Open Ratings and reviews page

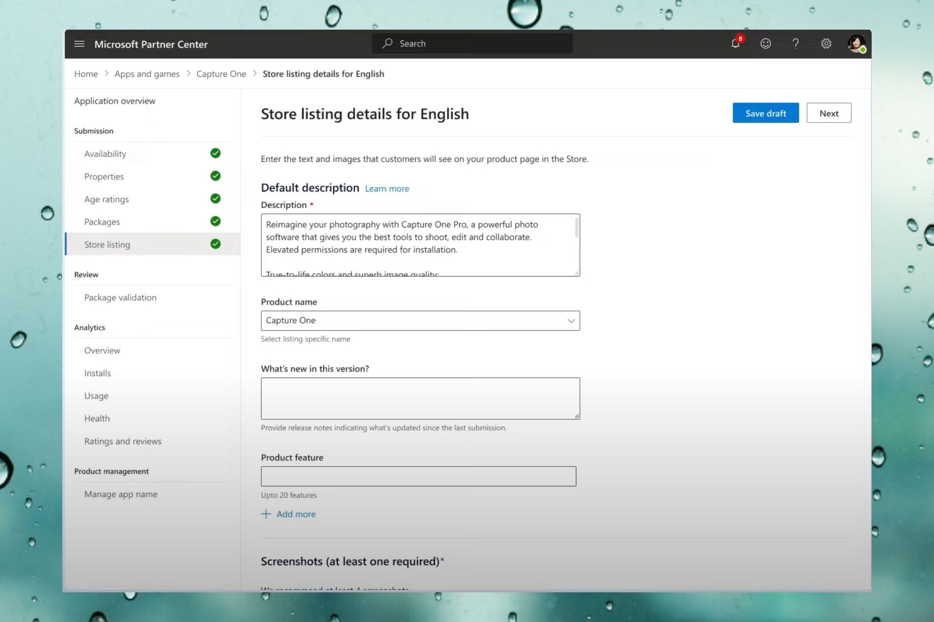[123, 441]
